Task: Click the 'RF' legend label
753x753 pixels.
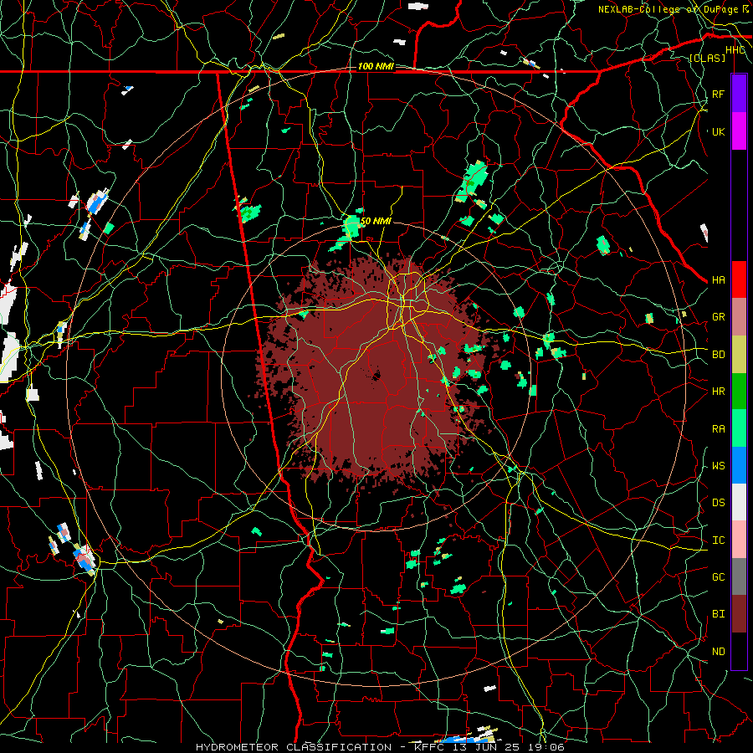Action: pyautogui.click(x=718, y=94)
